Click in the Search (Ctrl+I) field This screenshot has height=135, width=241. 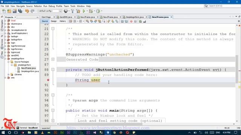pos(224,6)
